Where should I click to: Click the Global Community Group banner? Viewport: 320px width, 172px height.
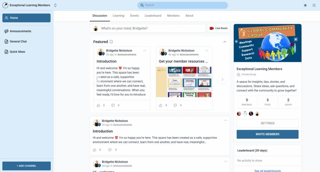(x=267, y=43)
